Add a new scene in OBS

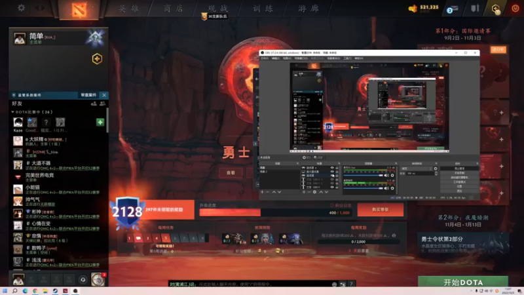(x=262, y=192)
